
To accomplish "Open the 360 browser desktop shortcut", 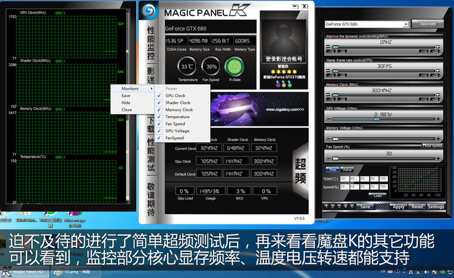I will coord(50,219).
